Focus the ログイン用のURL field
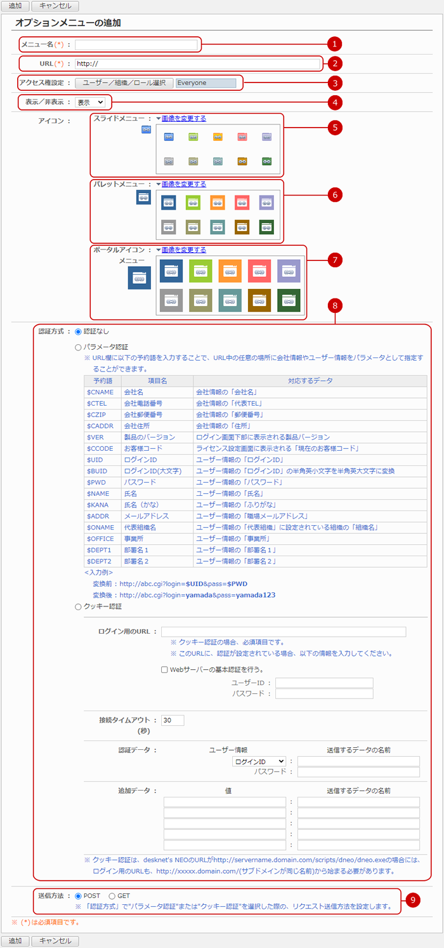Screen dimensions: 444x948 (284, 632)
